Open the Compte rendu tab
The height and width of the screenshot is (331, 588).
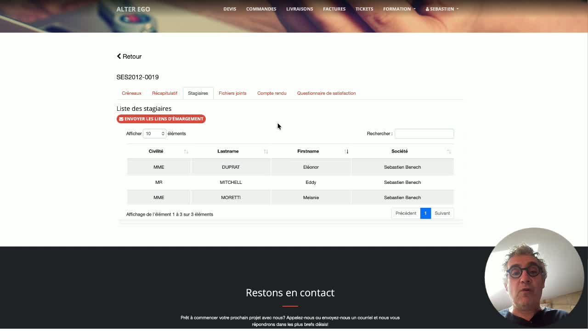coord(271,93)
